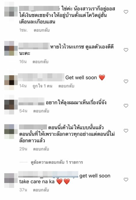Reply to the 1-hour-old comment
The height and width of the screenshot is (200, 136).
[42, 30]
